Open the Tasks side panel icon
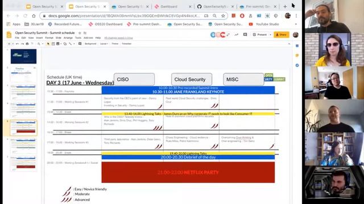 point(297,66)
